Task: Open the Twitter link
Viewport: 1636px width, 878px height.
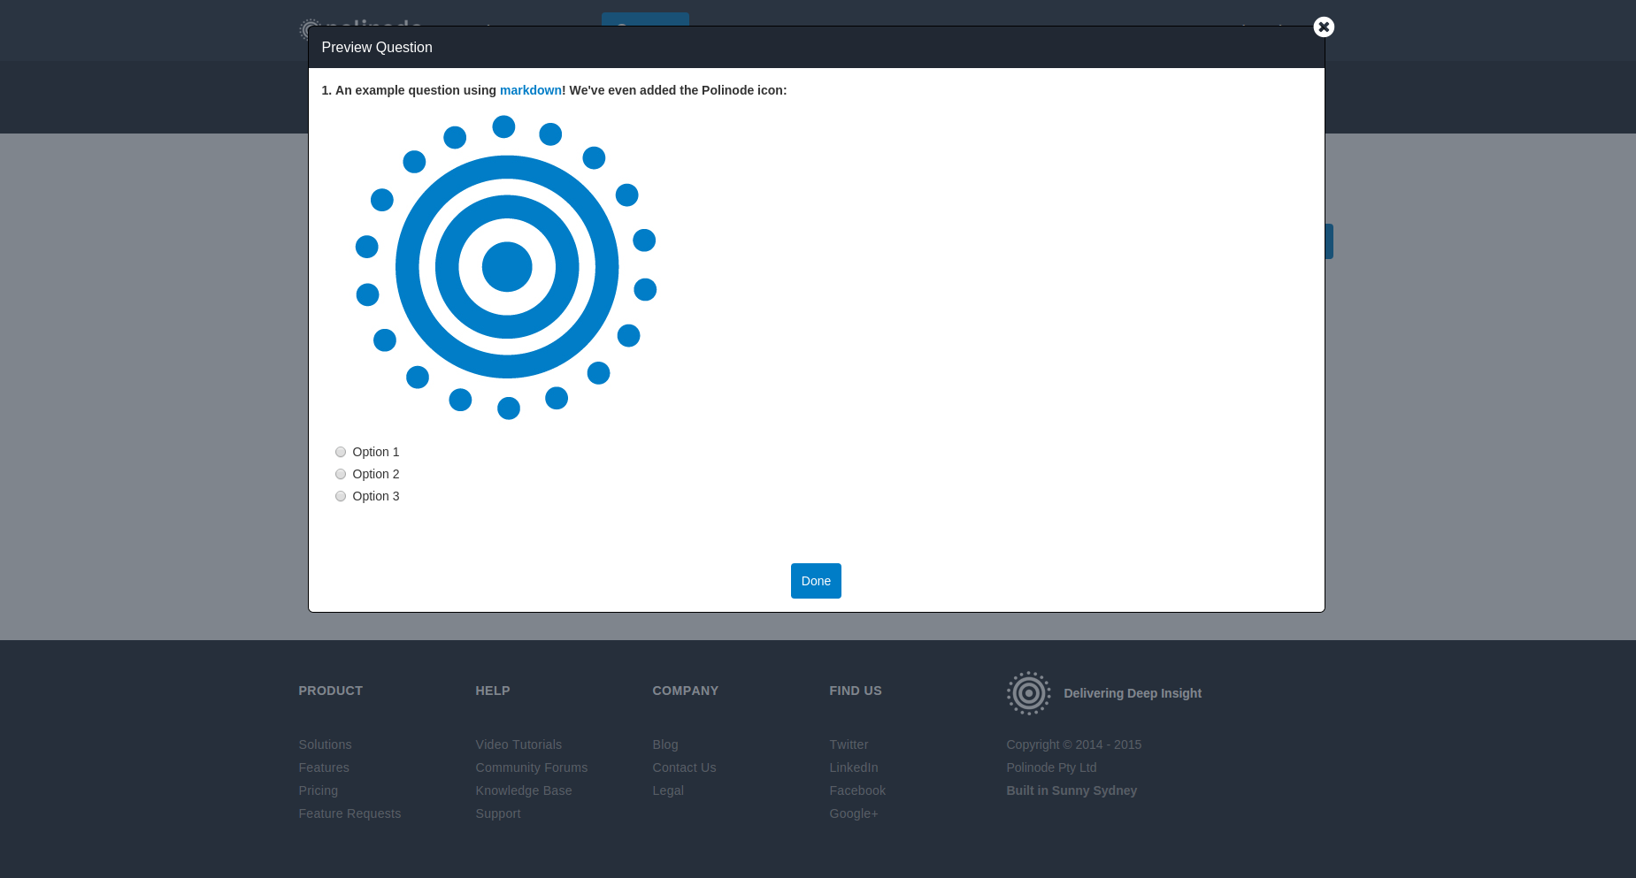Action: pyautogui.click(x=849, y=744)
